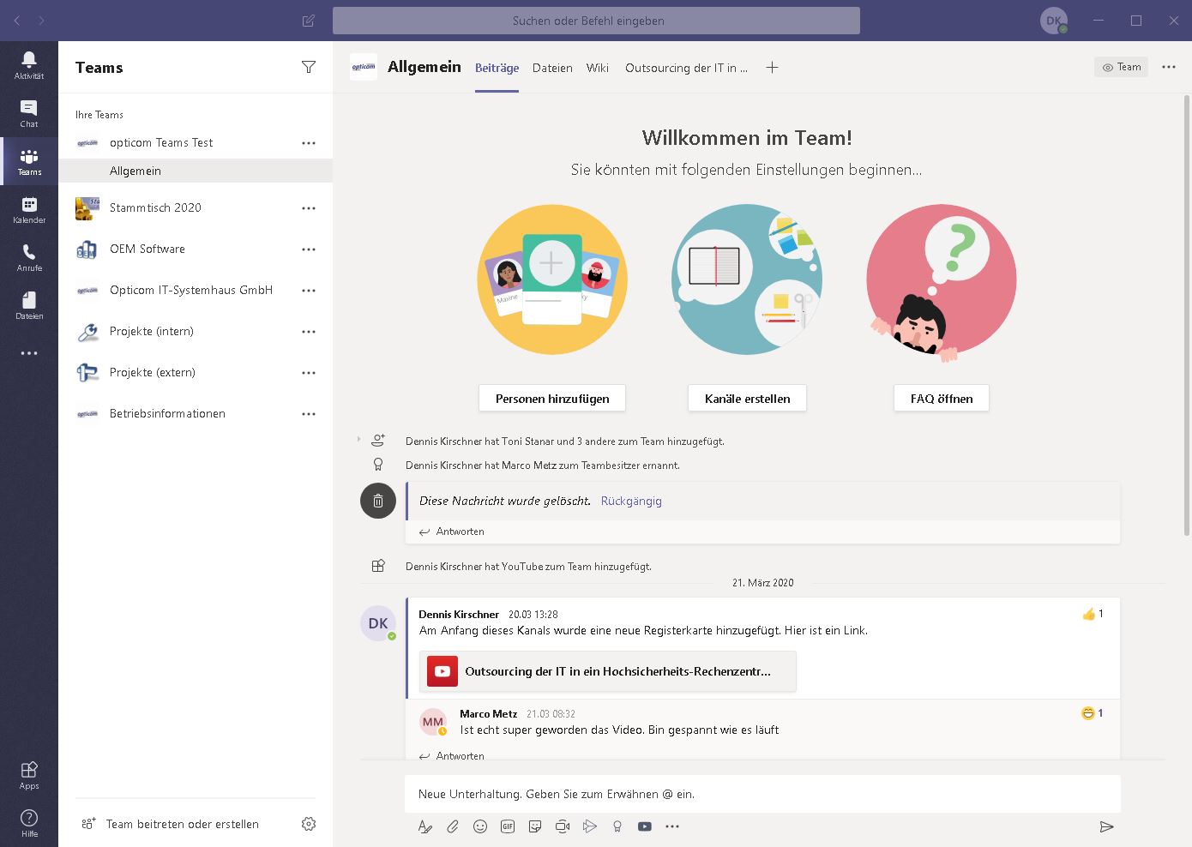Screen dimensions: 1192x847
Task: Expand the collapsed members-added system message
Action: click(x=358, y=440)
